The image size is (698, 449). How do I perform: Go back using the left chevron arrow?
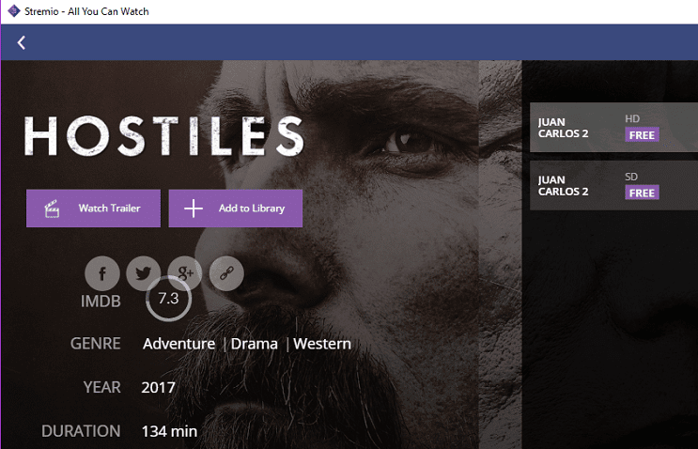click(x=21, y=42)
